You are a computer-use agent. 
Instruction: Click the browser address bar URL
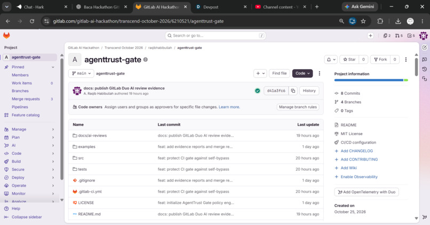point(138,21)
